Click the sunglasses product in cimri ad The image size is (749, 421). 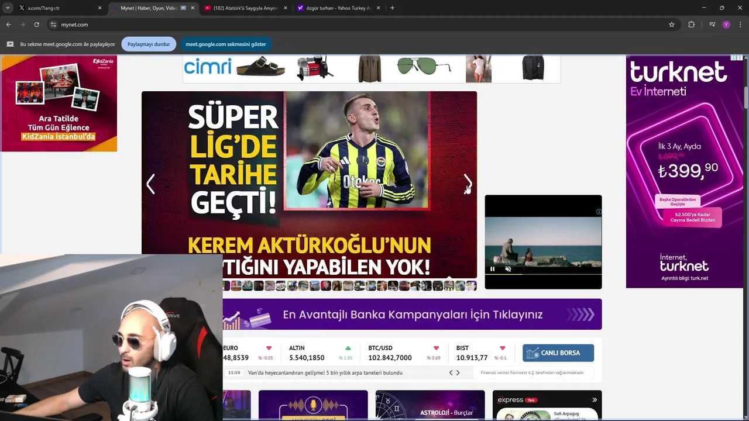point(424,65)
